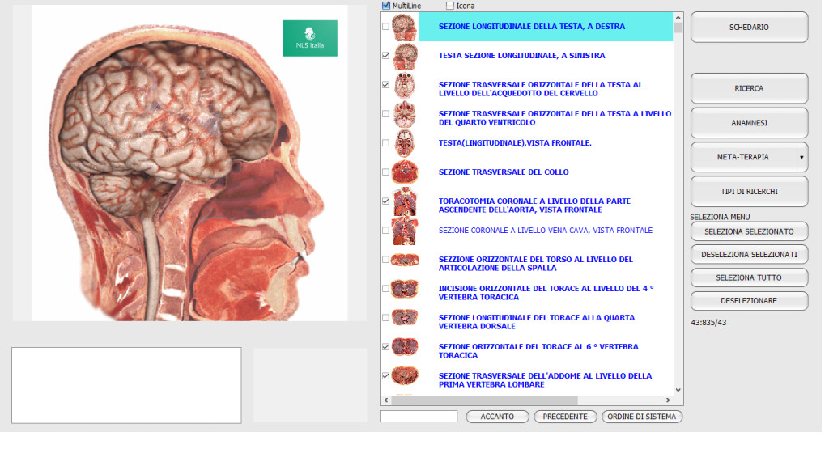Select SEZIONE LONGITUDINALE DELLA TESTA, A DESTRA text

click(531, 27)
